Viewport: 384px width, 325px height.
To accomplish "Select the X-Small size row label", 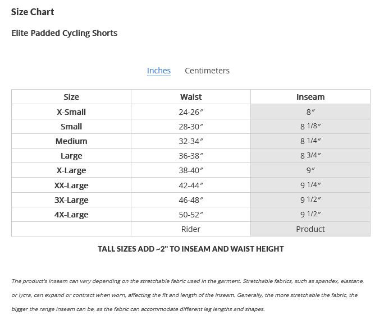I will click(x=71, y=112).
